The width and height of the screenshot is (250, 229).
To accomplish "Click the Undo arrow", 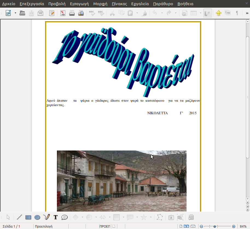I will click(155, 13).
